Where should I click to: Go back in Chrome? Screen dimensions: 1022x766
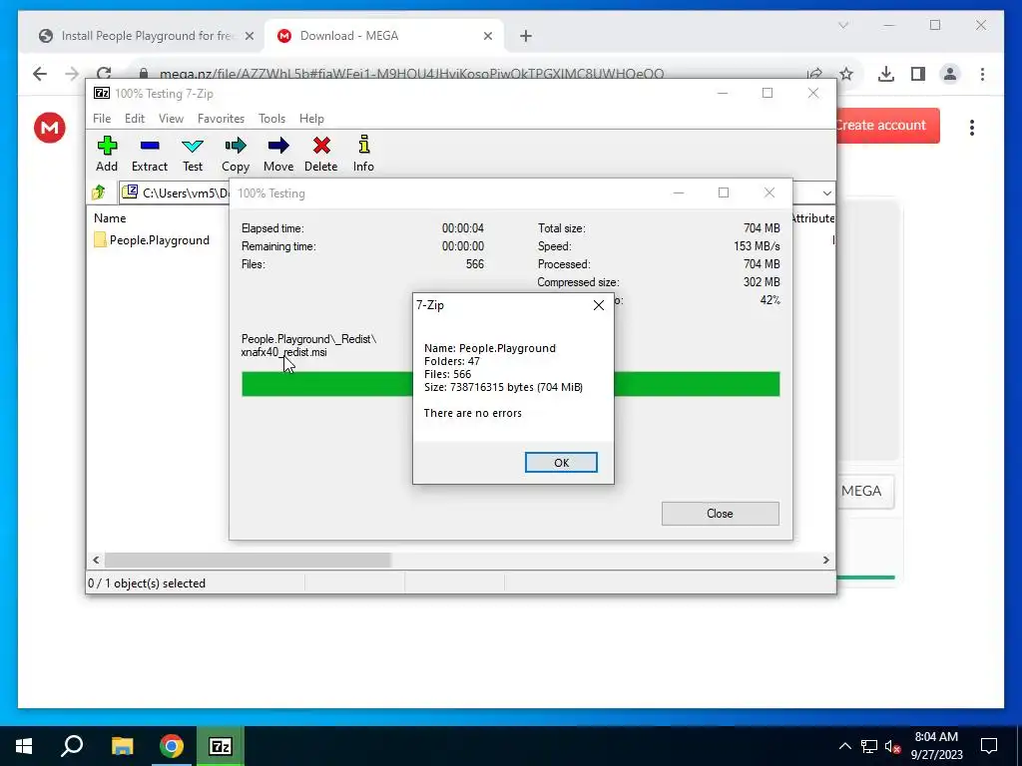(x=40, y=74)
